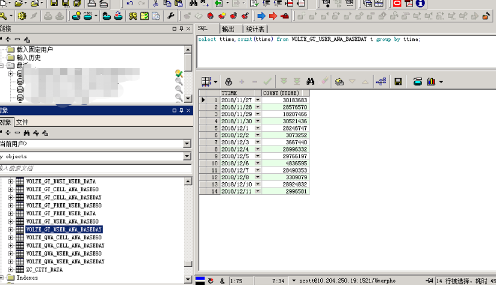Toggle pin on the objects panel

click(181, 110)
